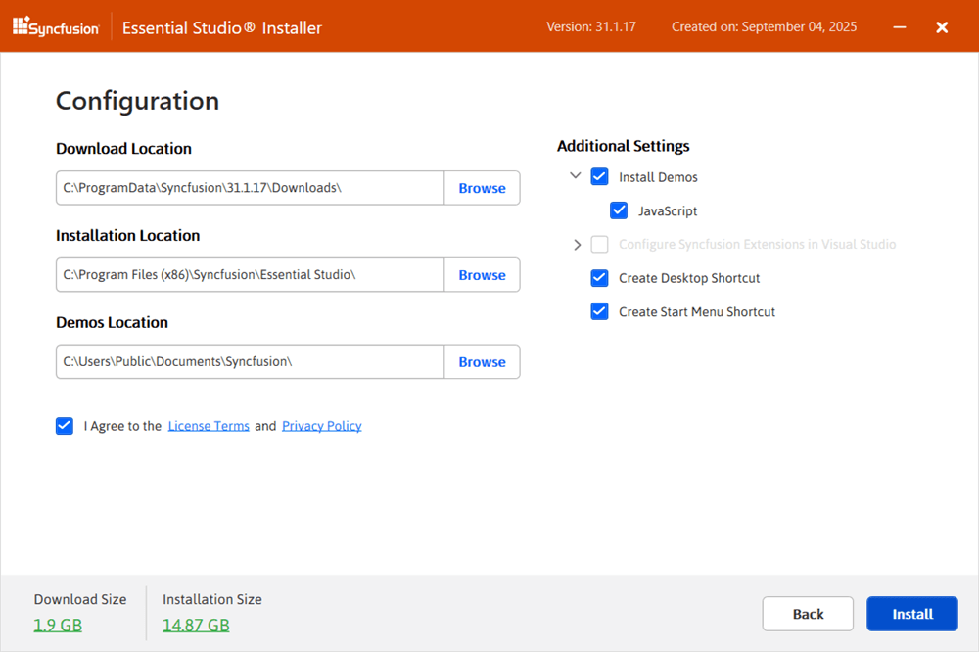Open the Privacy Policy link

click(x=321, y=426)
